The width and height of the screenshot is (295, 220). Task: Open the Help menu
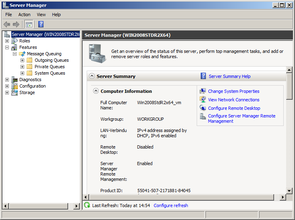coord(56,15)
